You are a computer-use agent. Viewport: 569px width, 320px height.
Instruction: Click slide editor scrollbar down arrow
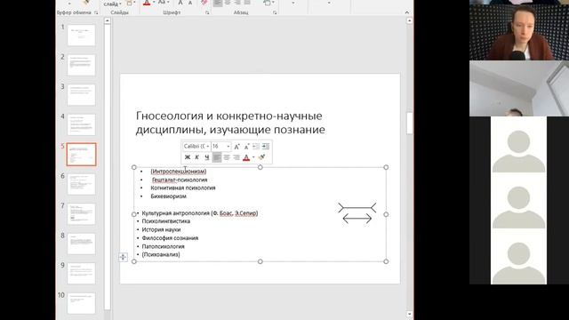point(409,314)
